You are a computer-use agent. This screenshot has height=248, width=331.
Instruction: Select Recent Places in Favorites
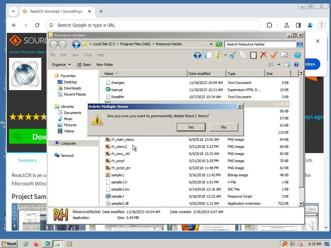pyautogui.click(x=75, y=94)
